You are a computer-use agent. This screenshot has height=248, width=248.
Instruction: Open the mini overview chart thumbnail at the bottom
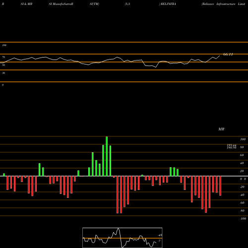[123, 238]
